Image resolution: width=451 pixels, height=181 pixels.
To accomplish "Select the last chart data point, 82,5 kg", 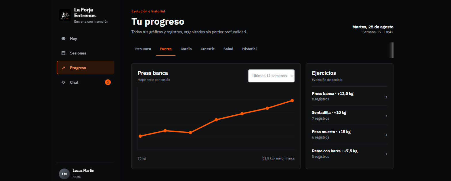I will coord(292,100).
